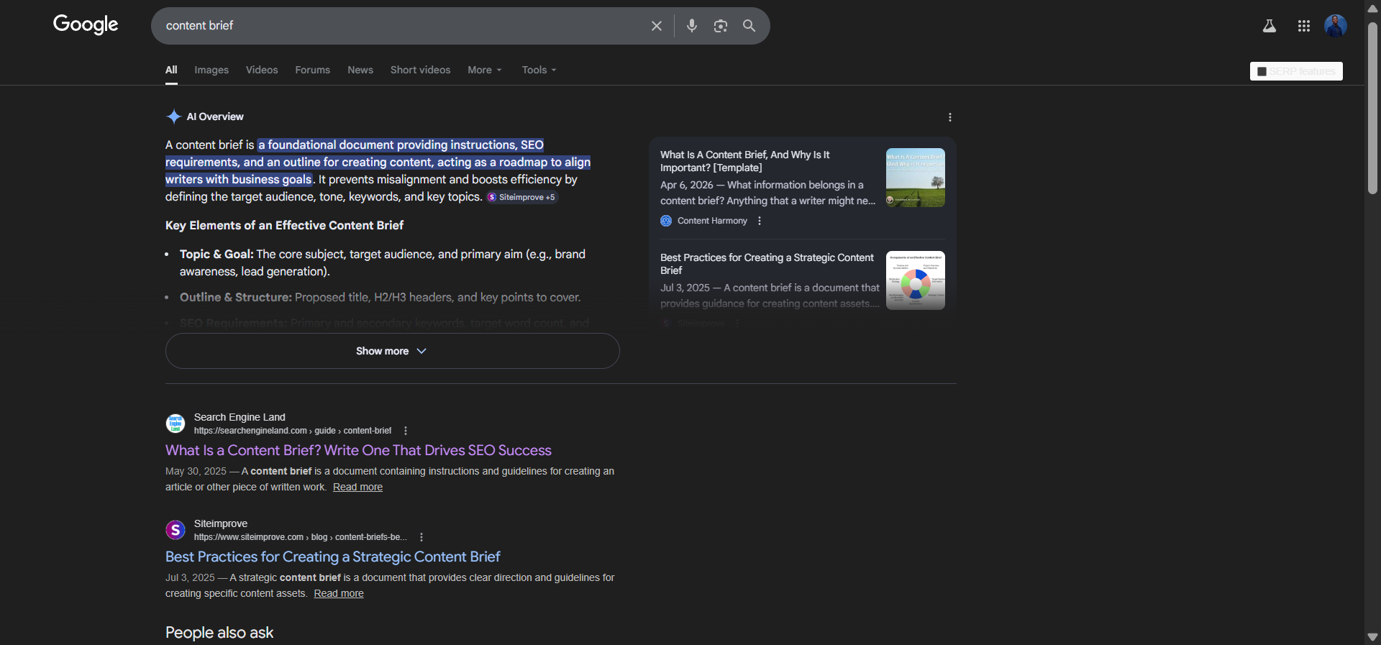The image size is (1381, 645).
Task: Open search by image with the lens icon
Action: pyautogui.click(x=721, y=26)
